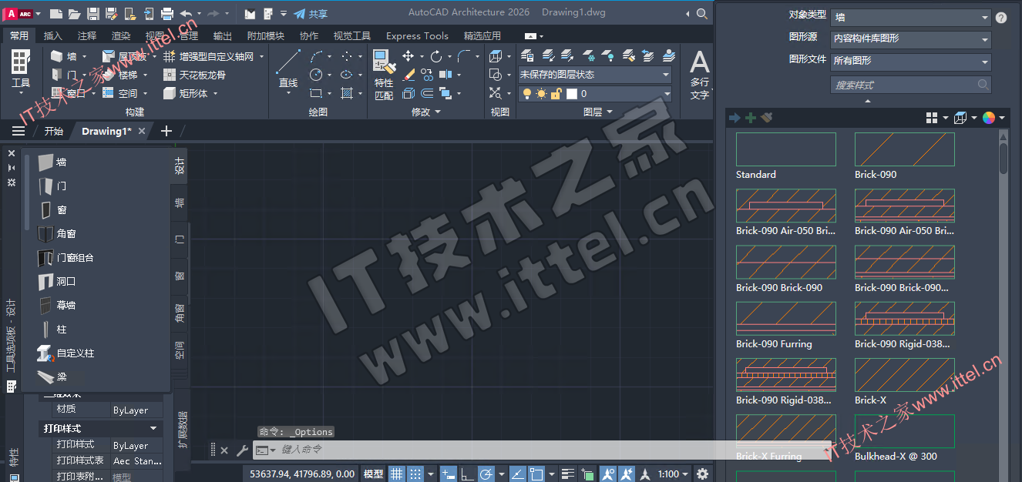Click the layer color white swatch
The width and height of the screenshot is (1022, 482).
click(x=572, y=94)
